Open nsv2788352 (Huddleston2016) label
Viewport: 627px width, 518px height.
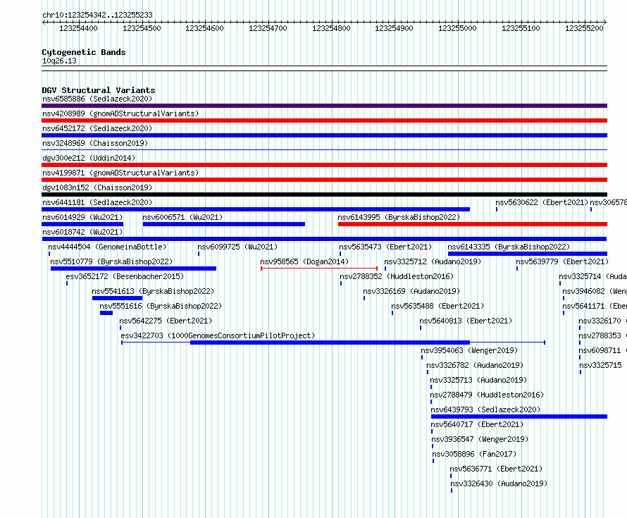[397, 276]
